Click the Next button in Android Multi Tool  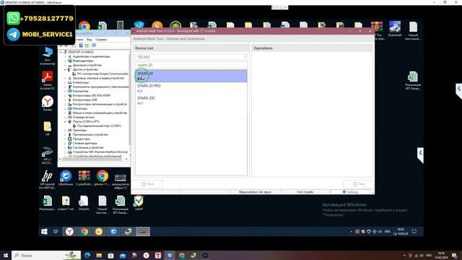point(359,184)
